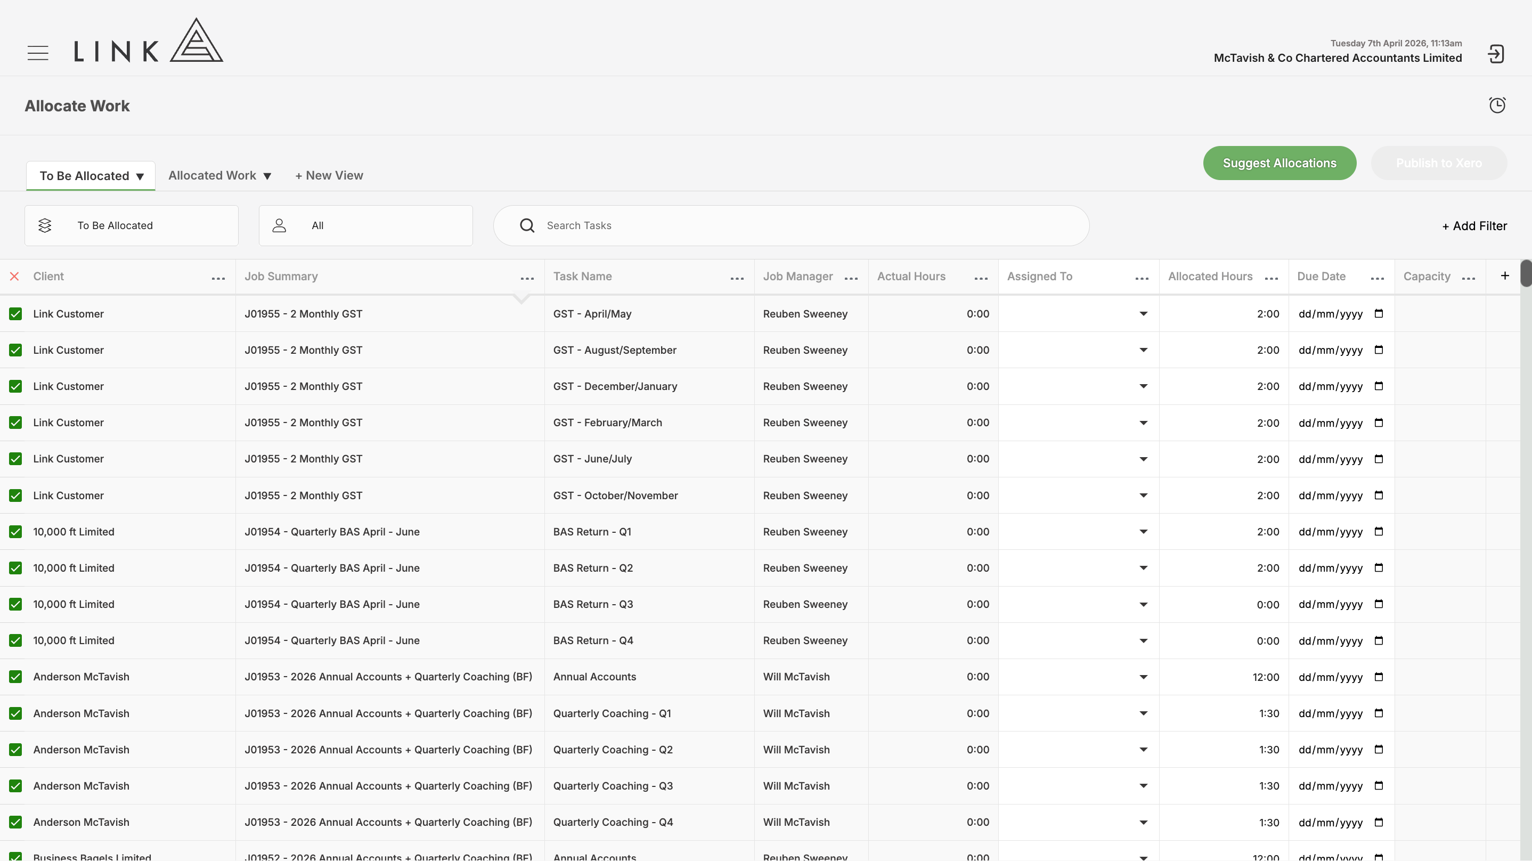The image size is (1532, 861).
Task: Sort by Task Name column header
Action: (x=582, y=276)
